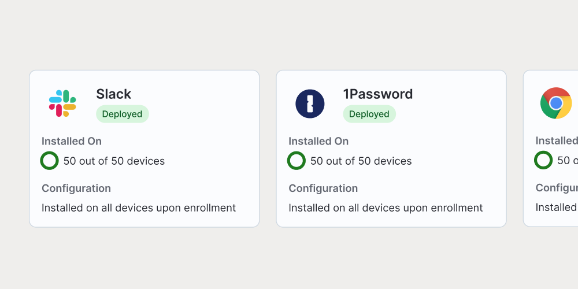The image size is (578, 289).
Task: Select '50 out of 50 devices' in 1Password card
Action: [x=361, y=161]
